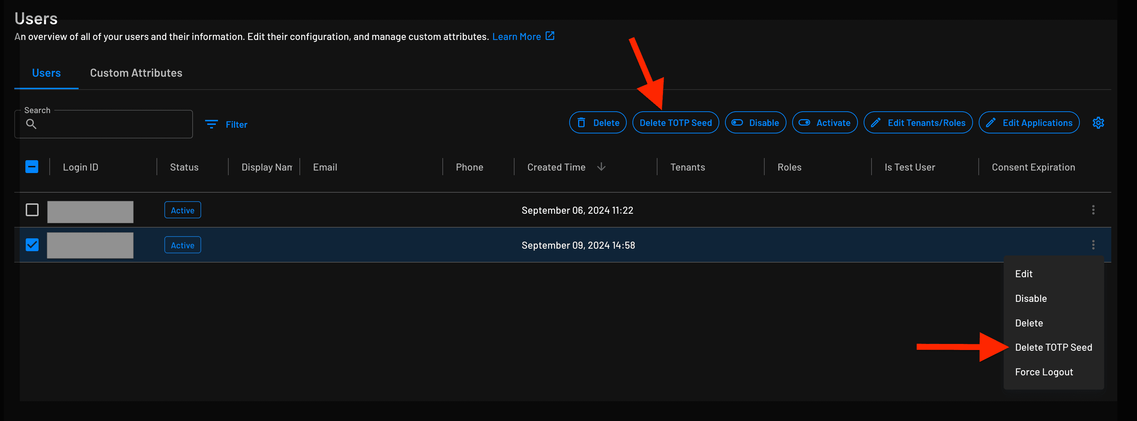Uncheck the September 09 user's checkbox
The image size is (1137, 421).
pyautogui.click(x=32, y=245)
